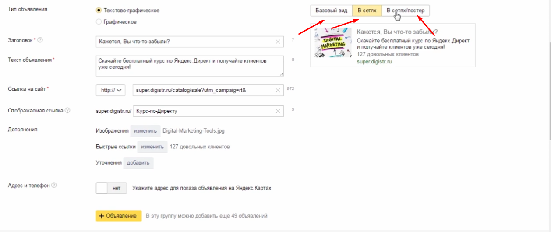551x232 pixels.
Task: Add a new ad with + Объявление
Action: (119, 216)
